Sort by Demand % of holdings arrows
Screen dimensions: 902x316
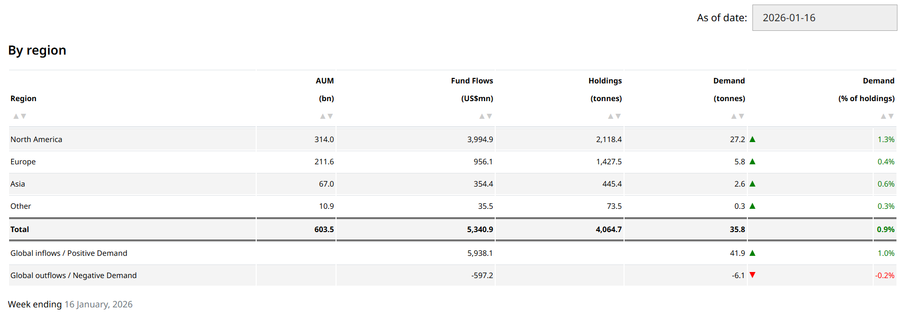tap(887, 116)
